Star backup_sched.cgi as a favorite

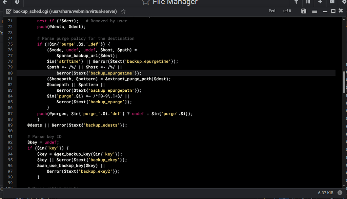click(123, 12)
